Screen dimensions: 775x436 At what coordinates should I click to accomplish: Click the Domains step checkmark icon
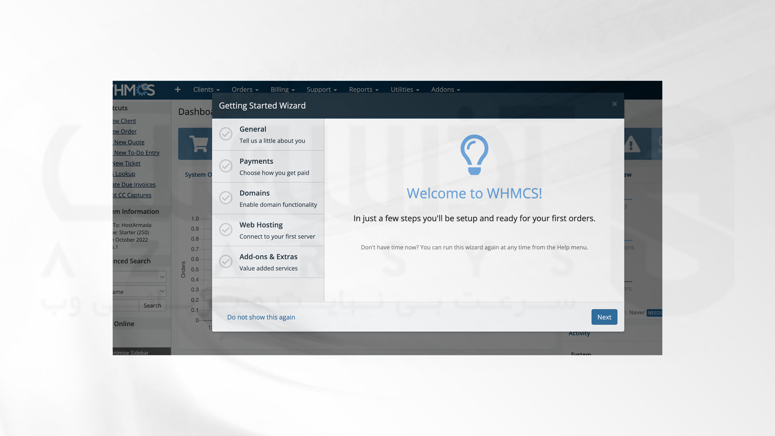click(226, 197)
